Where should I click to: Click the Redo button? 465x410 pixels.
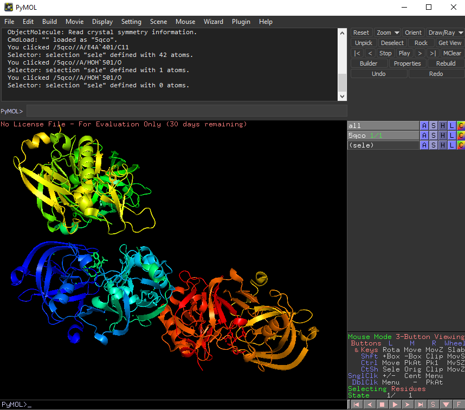pos(436,74)
